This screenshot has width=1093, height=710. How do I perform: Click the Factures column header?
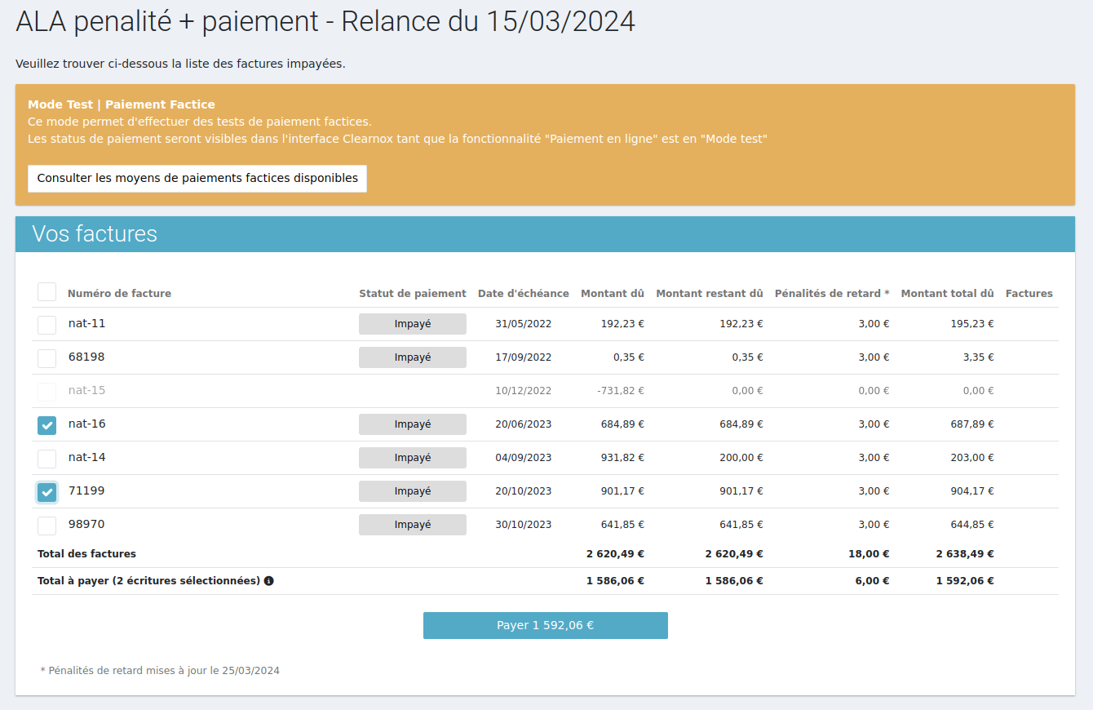1029,294
